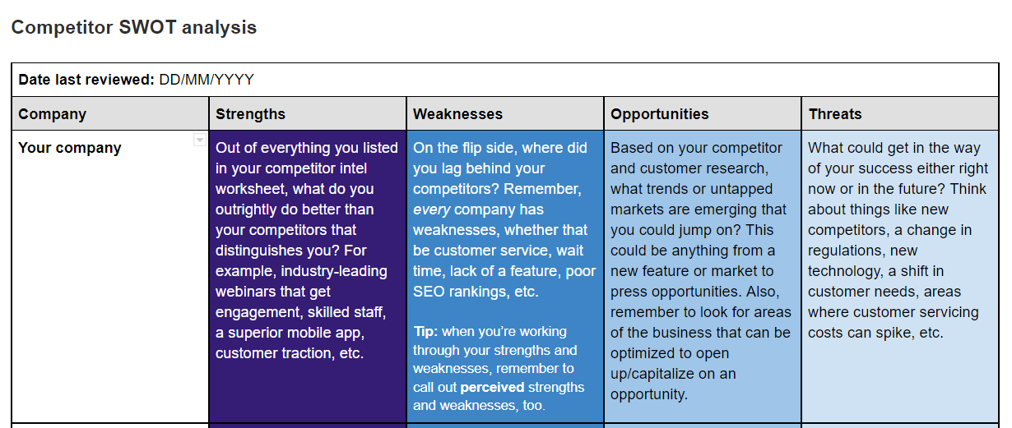Click the Your company cell text
The height and width of the screenshot is (428, 1012).
70,148
